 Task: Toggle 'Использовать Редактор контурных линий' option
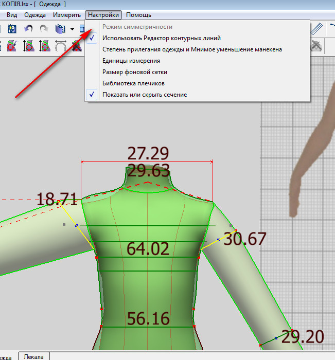pos(162,38)
